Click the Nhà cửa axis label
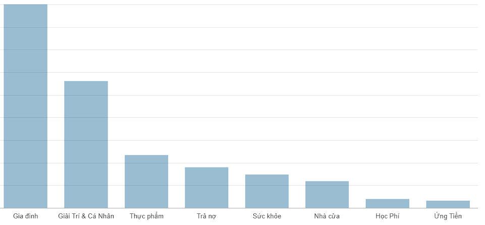Viewport: 485px width, 225px height. coord(327,216)
